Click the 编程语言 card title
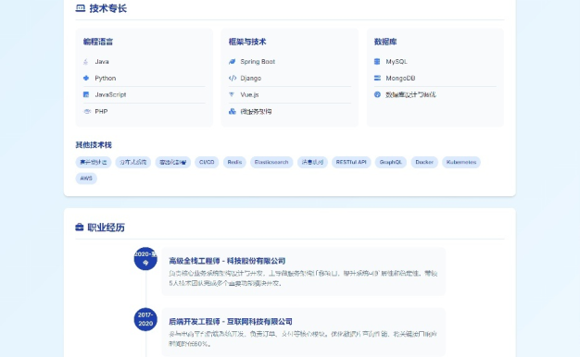This screenshot has height=357, width=580. tap(98, 42)
